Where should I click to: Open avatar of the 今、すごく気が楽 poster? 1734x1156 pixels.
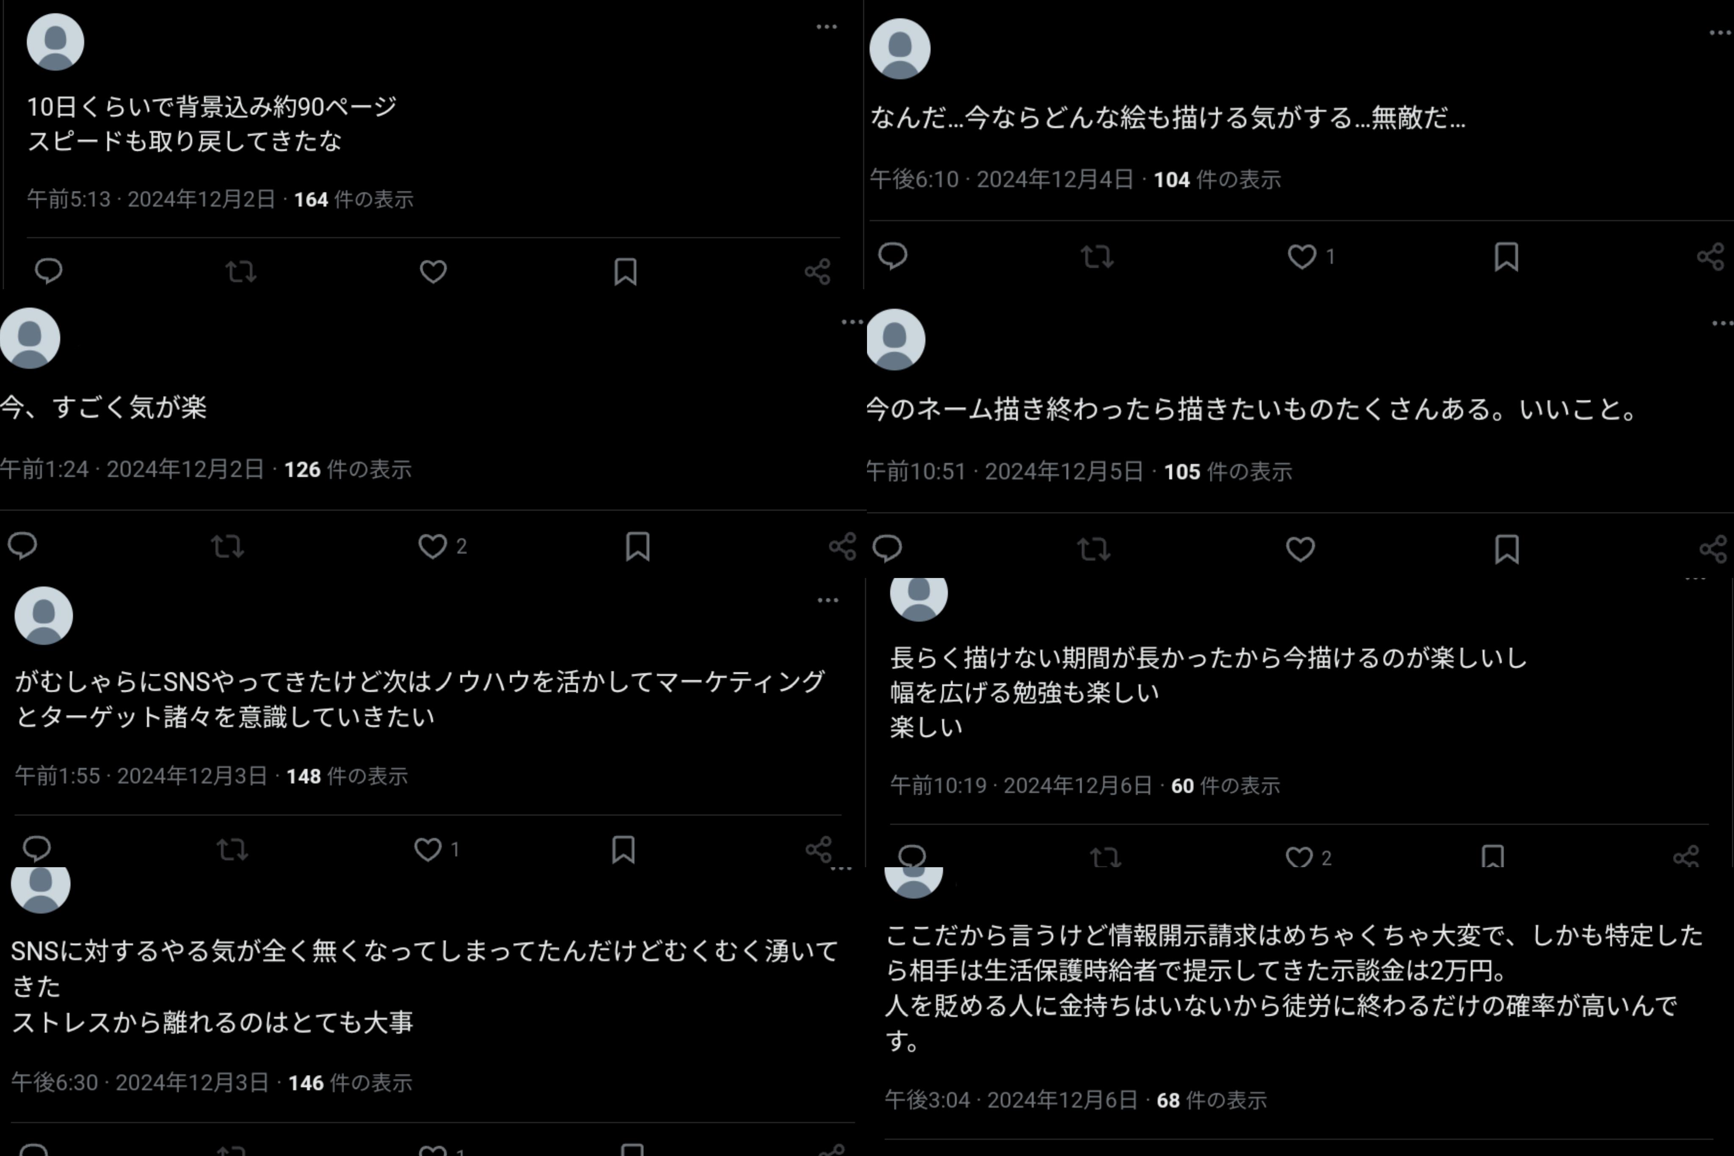coord(30,338)
